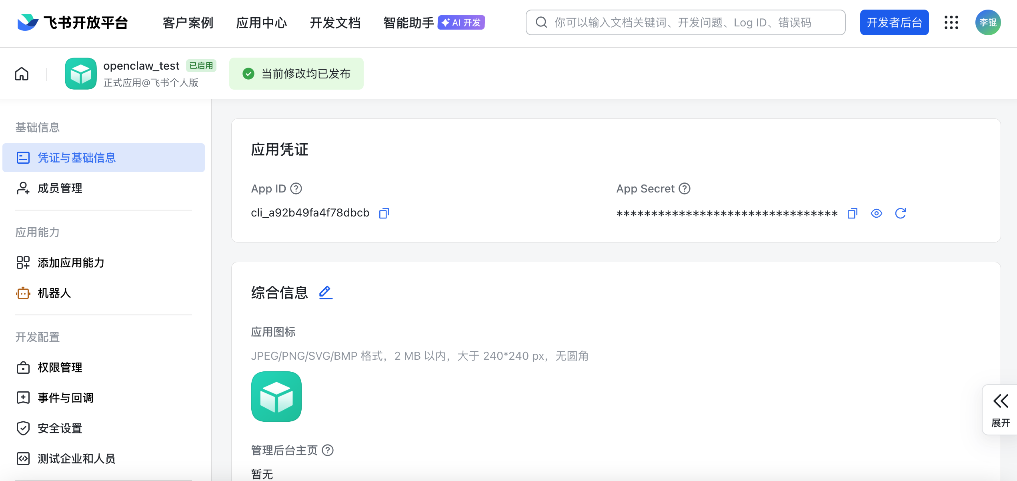Expand the right side panel 展开
Viewport: 1017px width, 481px height.
(x=1000, y=409)
